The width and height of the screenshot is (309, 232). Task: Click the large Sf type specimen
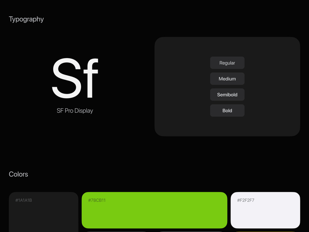pyautogui.click(x=75, y=78)
